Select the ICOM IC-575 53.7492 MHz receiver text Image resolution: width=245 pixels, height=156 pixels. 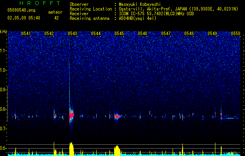point(156,14)
